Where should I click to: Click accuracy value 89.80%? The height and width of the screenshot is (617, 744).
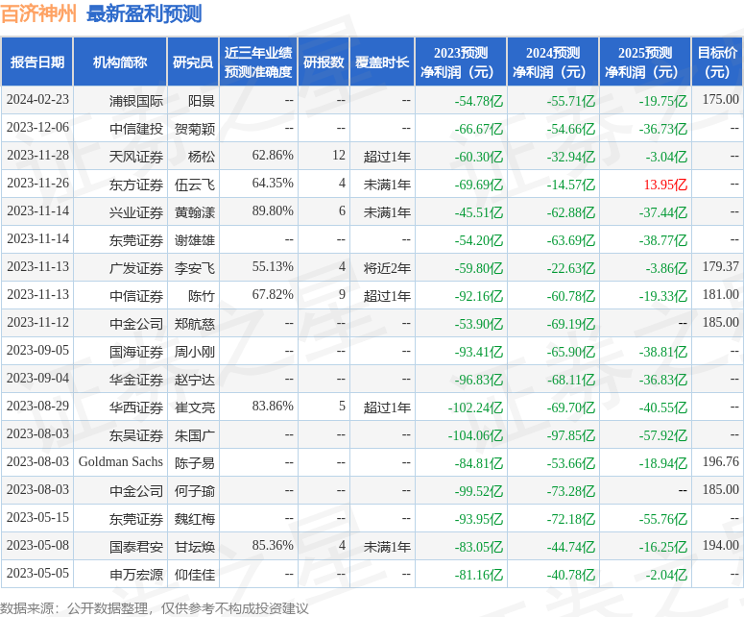(x=273, y=210)
